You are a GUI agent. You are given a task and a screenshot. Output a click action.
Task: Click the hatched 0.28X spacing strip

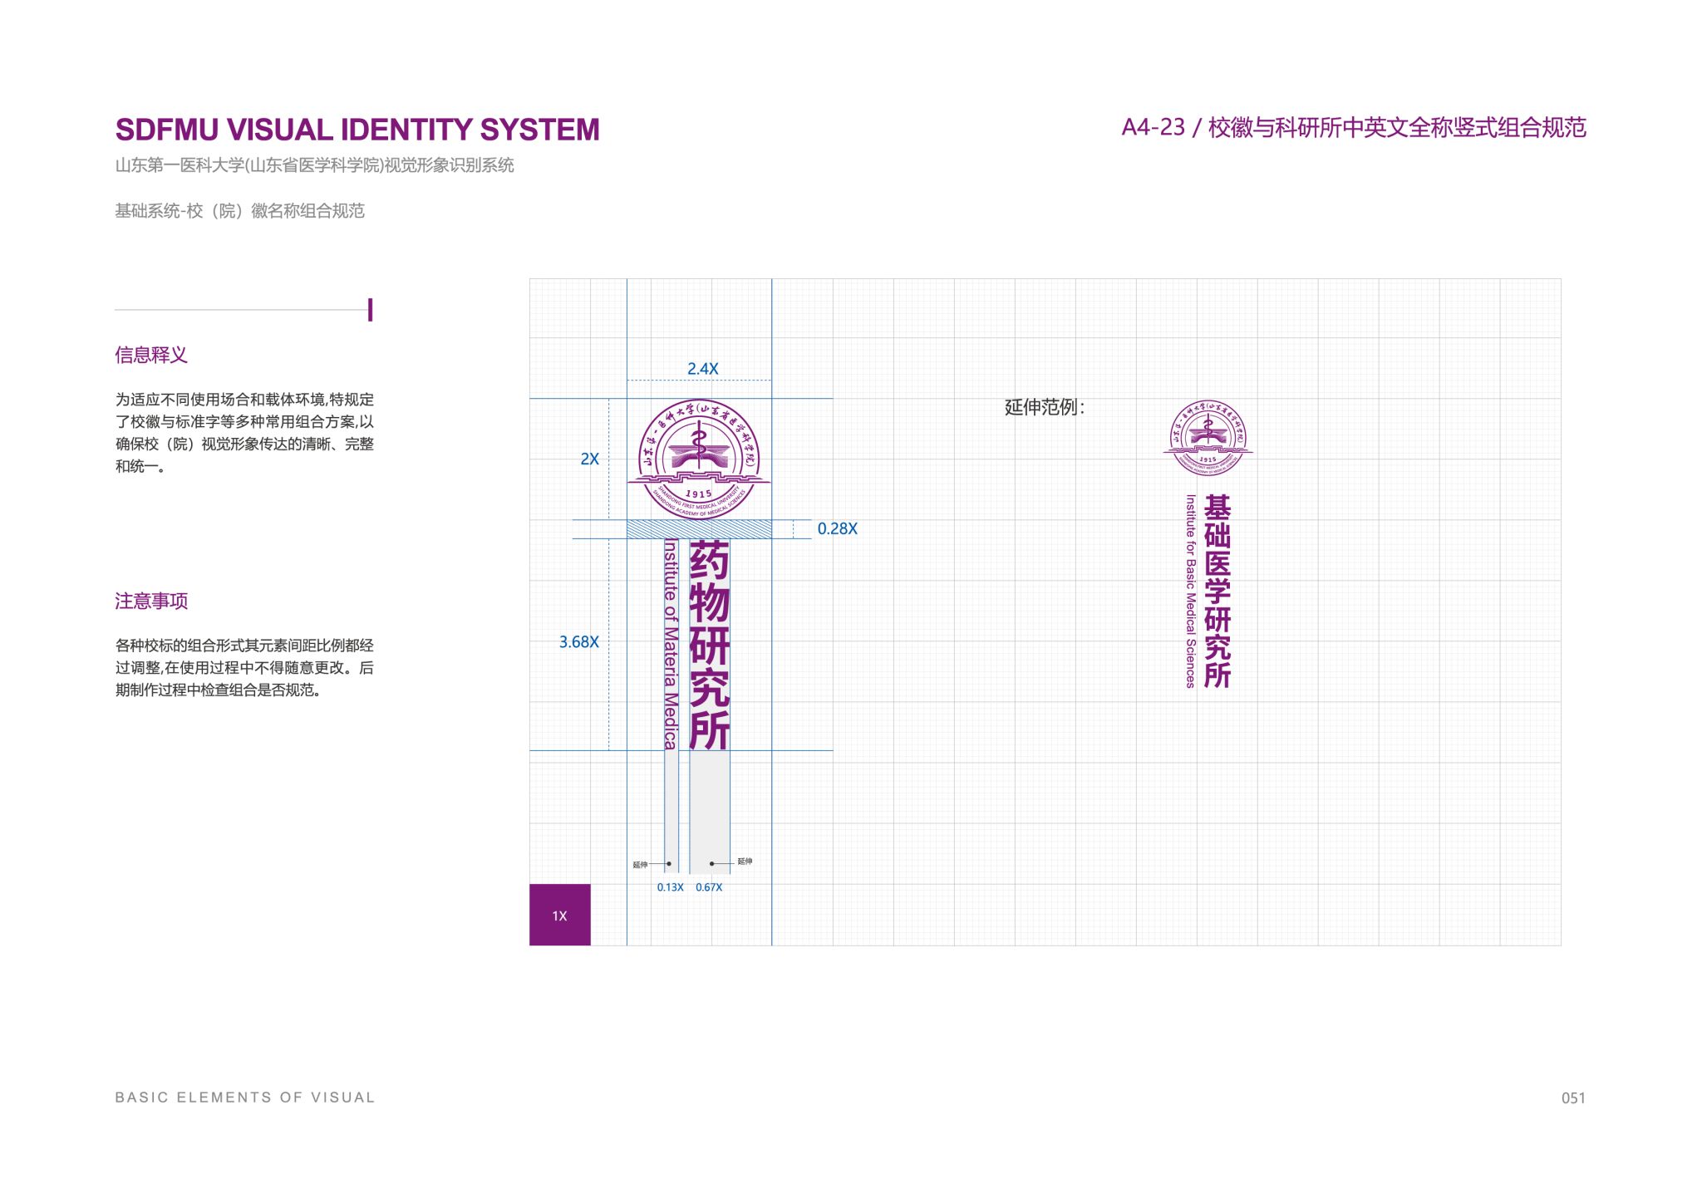coord(699,529)
